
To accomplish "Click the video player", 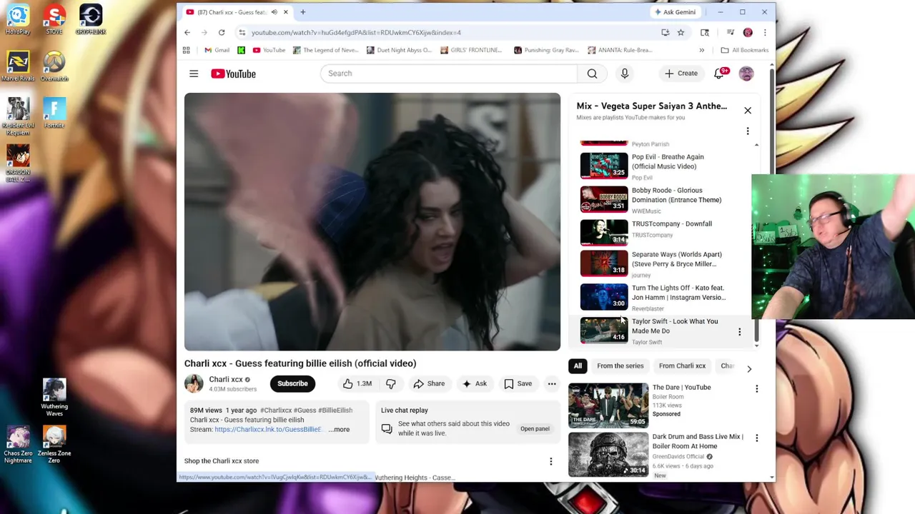I will click(x=372, y=222).
